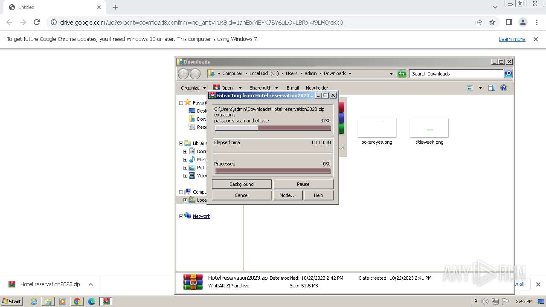Click the Mode... button
Image resolution: width=546 pixels, height=307 pixels.
click(288, 195)
